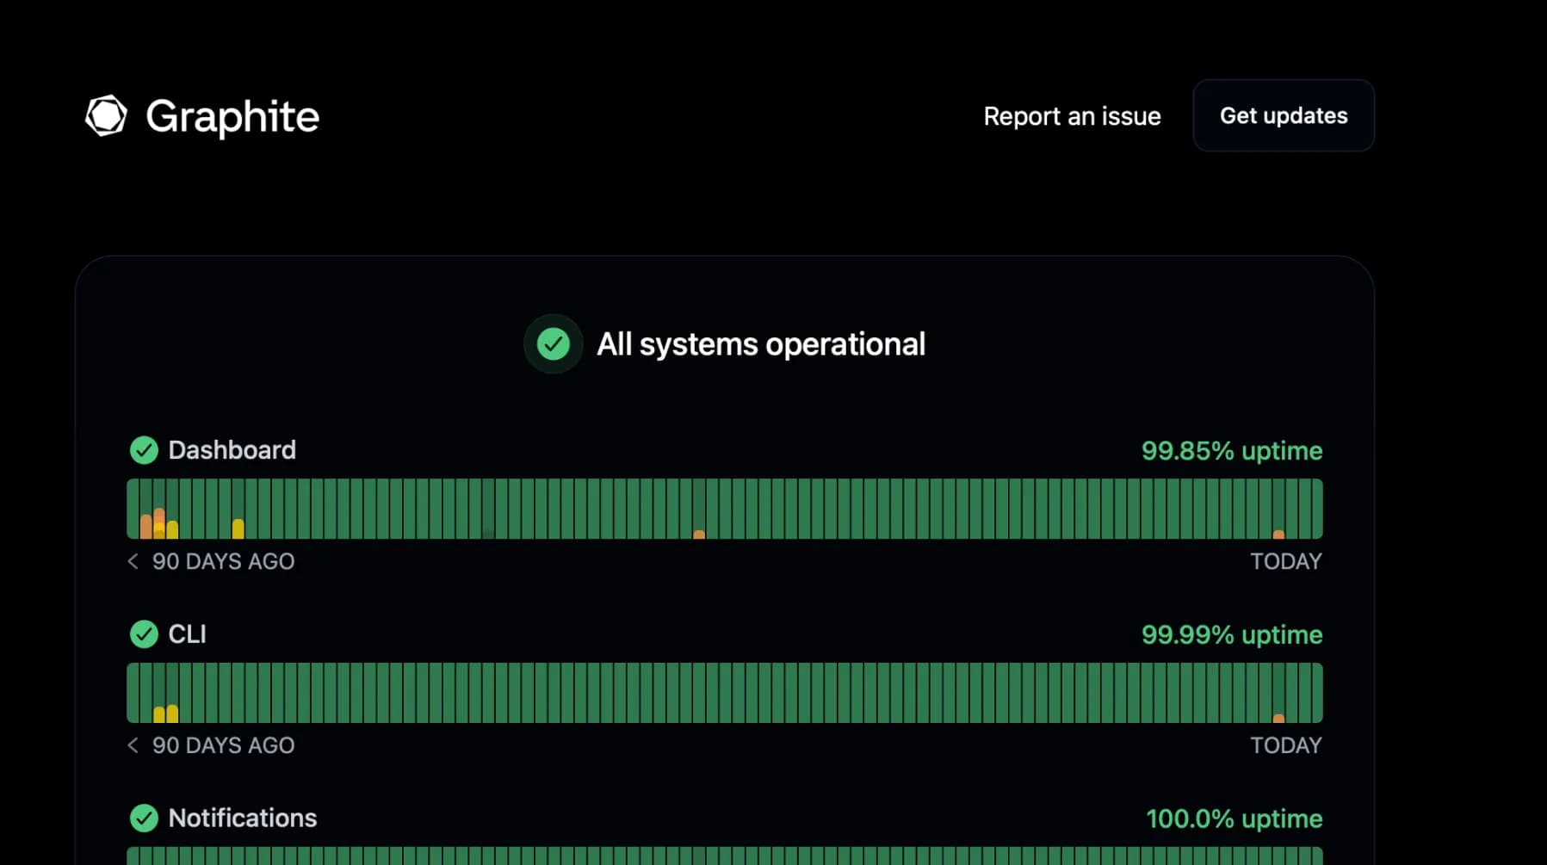This screenshot has width=1547, height=865.
Task: Click the Graphite wordmark text
Action: pyautogui.click(x=232, y=117)
